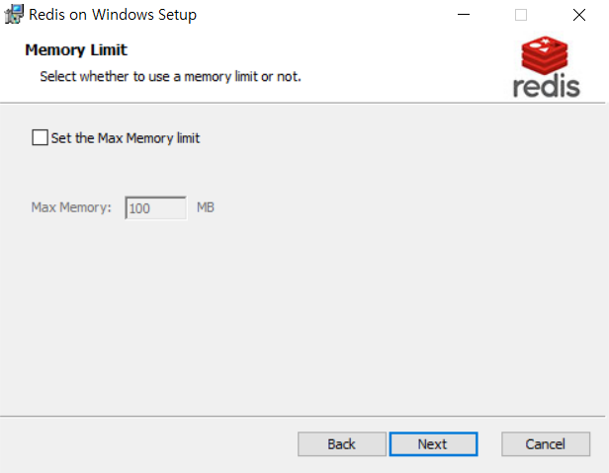The image size is (609, 473).
Task: Click the installer icon in title bar
Action: coord(14,15)
